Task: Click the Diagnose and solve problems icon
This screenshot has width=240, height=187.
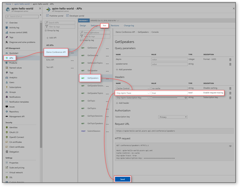Action: click(x=7, y=42)
